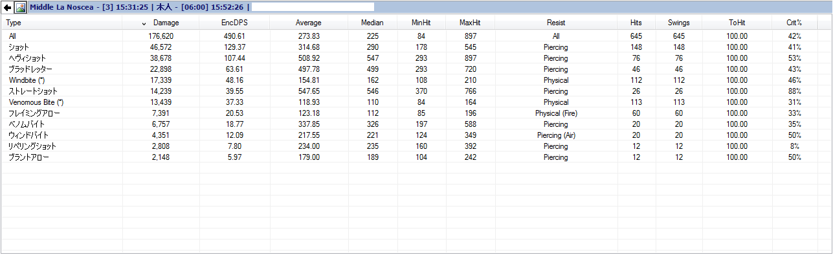Click the 46,572 damage cell
The height and width of the screenshot is (257, 833).
161,47
